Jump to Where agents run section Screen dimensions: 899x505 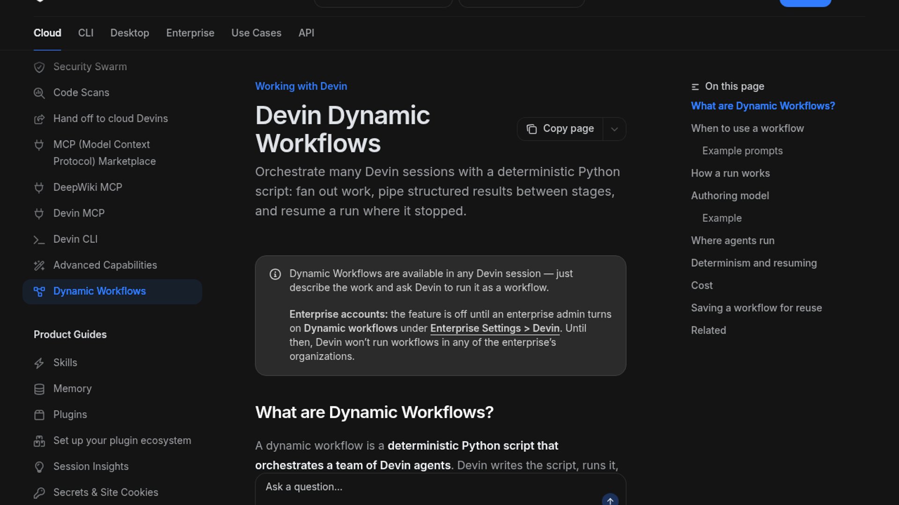732,240
